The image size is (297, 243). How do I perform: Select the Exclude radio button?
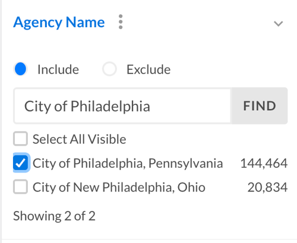pyautogui.click(x=109, y=69)
